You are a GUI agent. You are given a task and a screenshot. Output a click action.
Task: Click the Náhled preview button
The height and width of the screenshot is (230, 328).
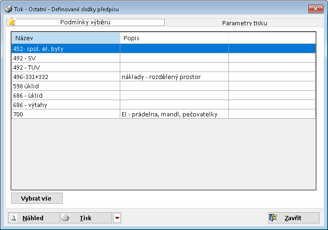[x=34, y=218]
